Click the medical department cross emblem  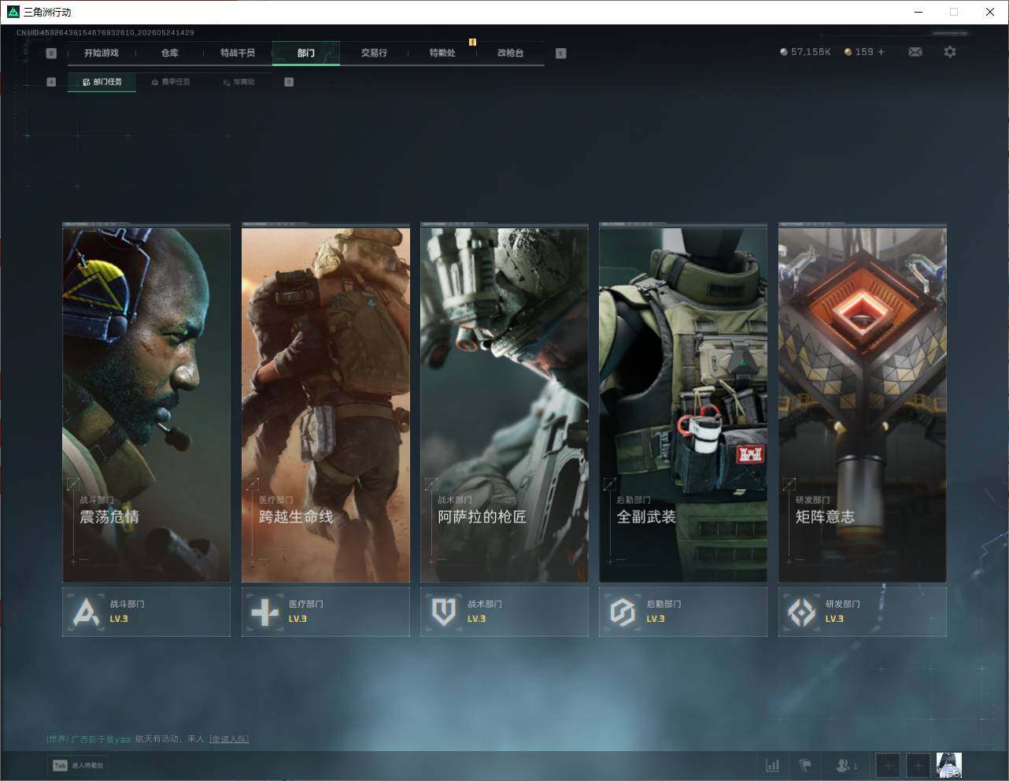pyautogui.click(x=265, y=612)
